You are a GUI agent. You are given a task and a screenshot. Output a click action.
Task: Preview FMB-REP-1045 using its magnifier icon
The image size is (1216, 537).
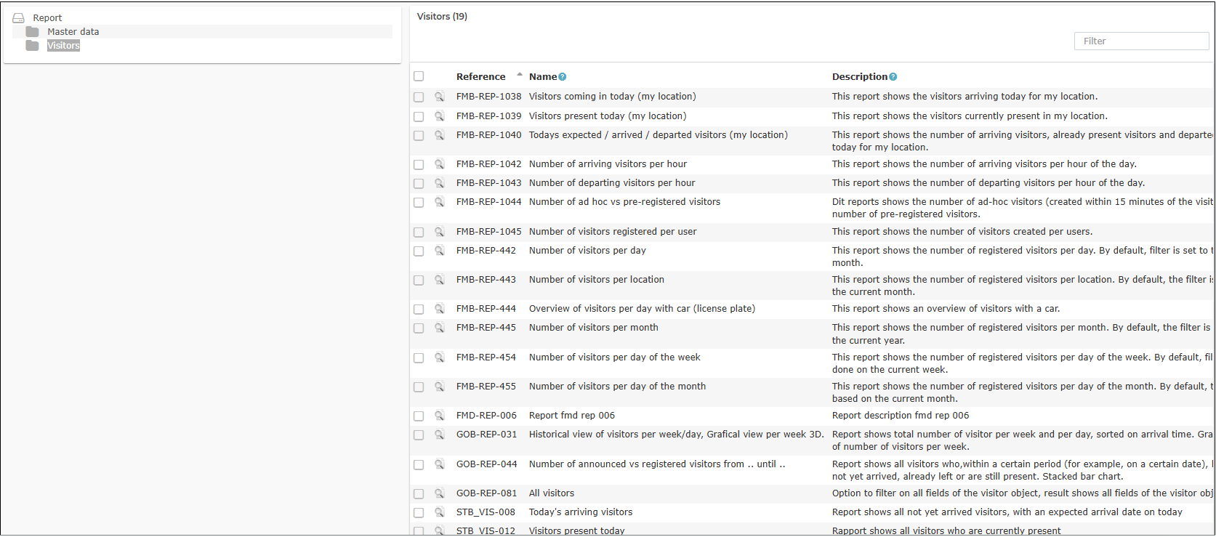click(439, 232)
